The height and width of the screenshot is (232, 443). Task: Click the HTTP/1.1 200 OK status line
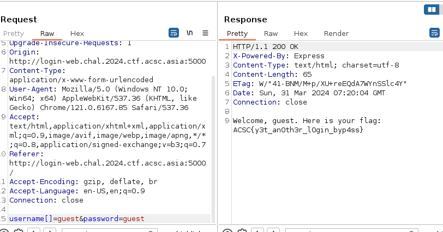tap(266, 46)
